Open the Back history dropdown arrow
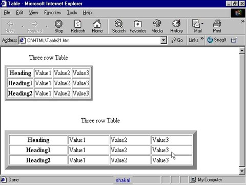 tap(23, 27)
